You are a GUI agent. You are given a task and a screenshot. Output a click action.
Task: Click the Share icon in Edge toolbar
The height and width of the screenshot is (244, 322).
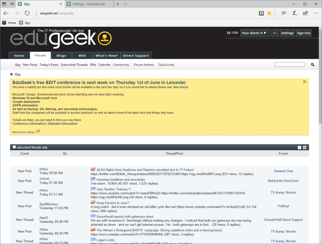pos(305,13)
